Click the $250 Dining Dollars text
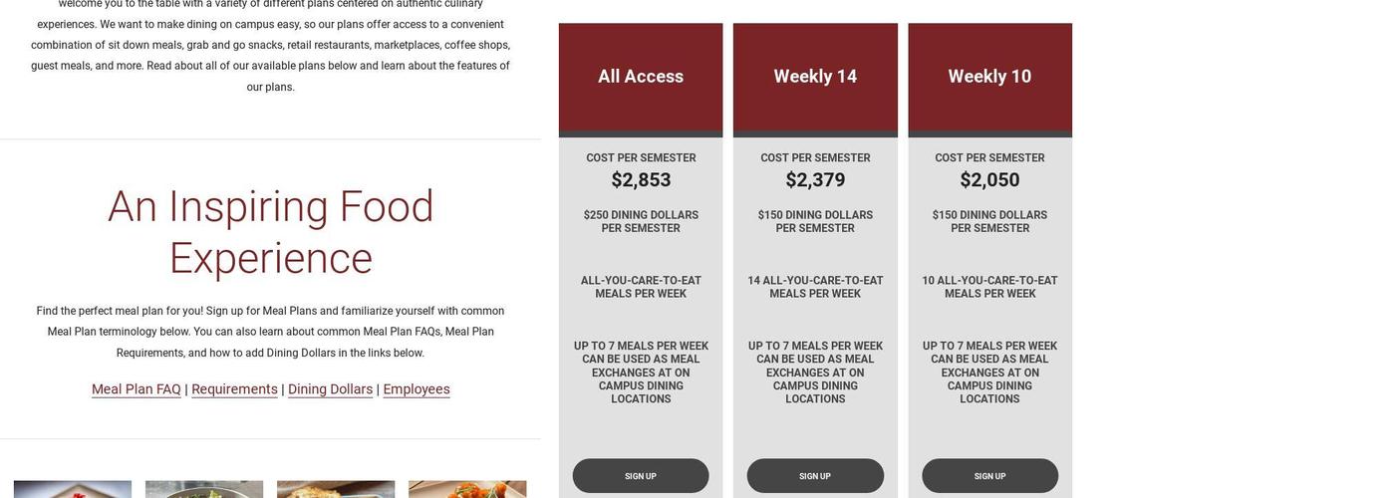1395x498 pixels. (641, 221)
